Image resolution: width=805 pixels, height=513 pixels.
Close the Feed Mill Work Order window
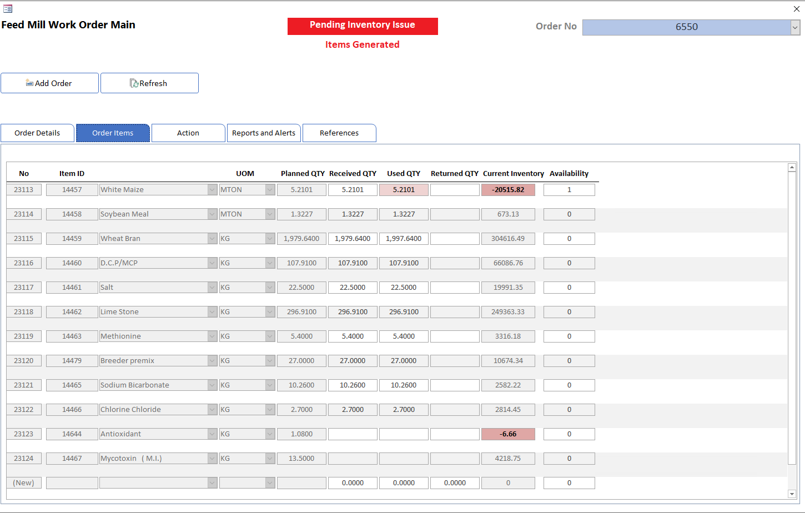pyautogui.click(x=797, y=9)
